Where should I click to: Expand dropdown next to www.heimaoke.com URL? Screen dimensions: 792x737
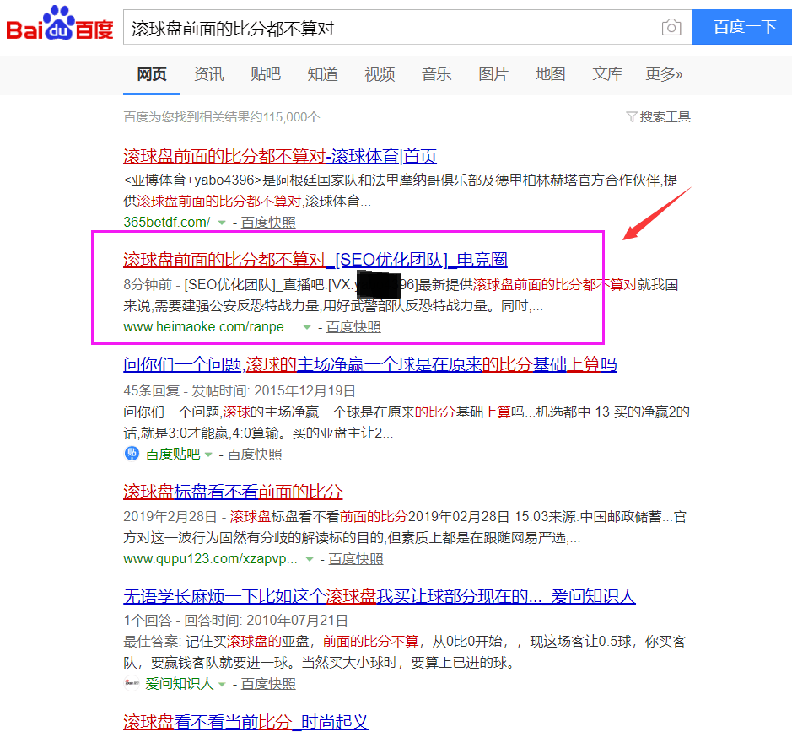coord(307,327)
